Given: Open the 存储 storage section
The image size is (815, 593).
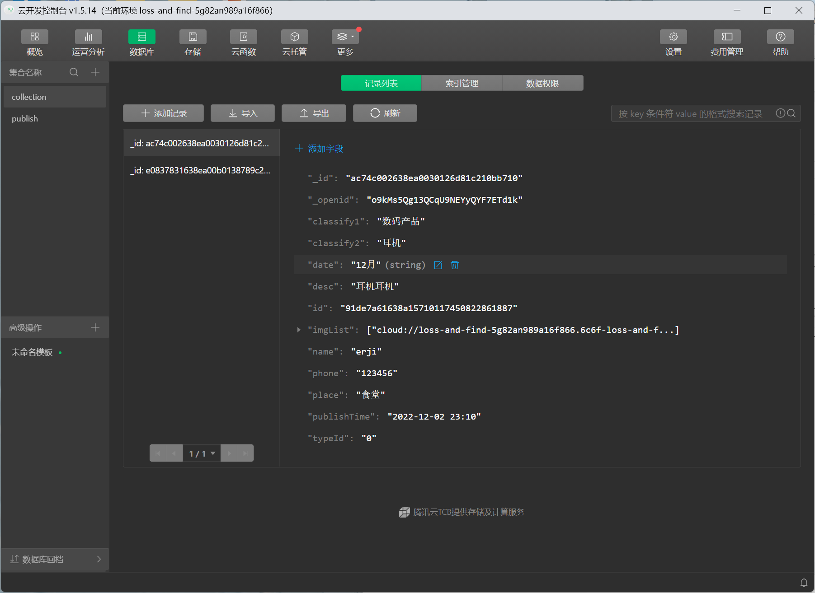Looking at the screenshot, I should coord(193,37).
